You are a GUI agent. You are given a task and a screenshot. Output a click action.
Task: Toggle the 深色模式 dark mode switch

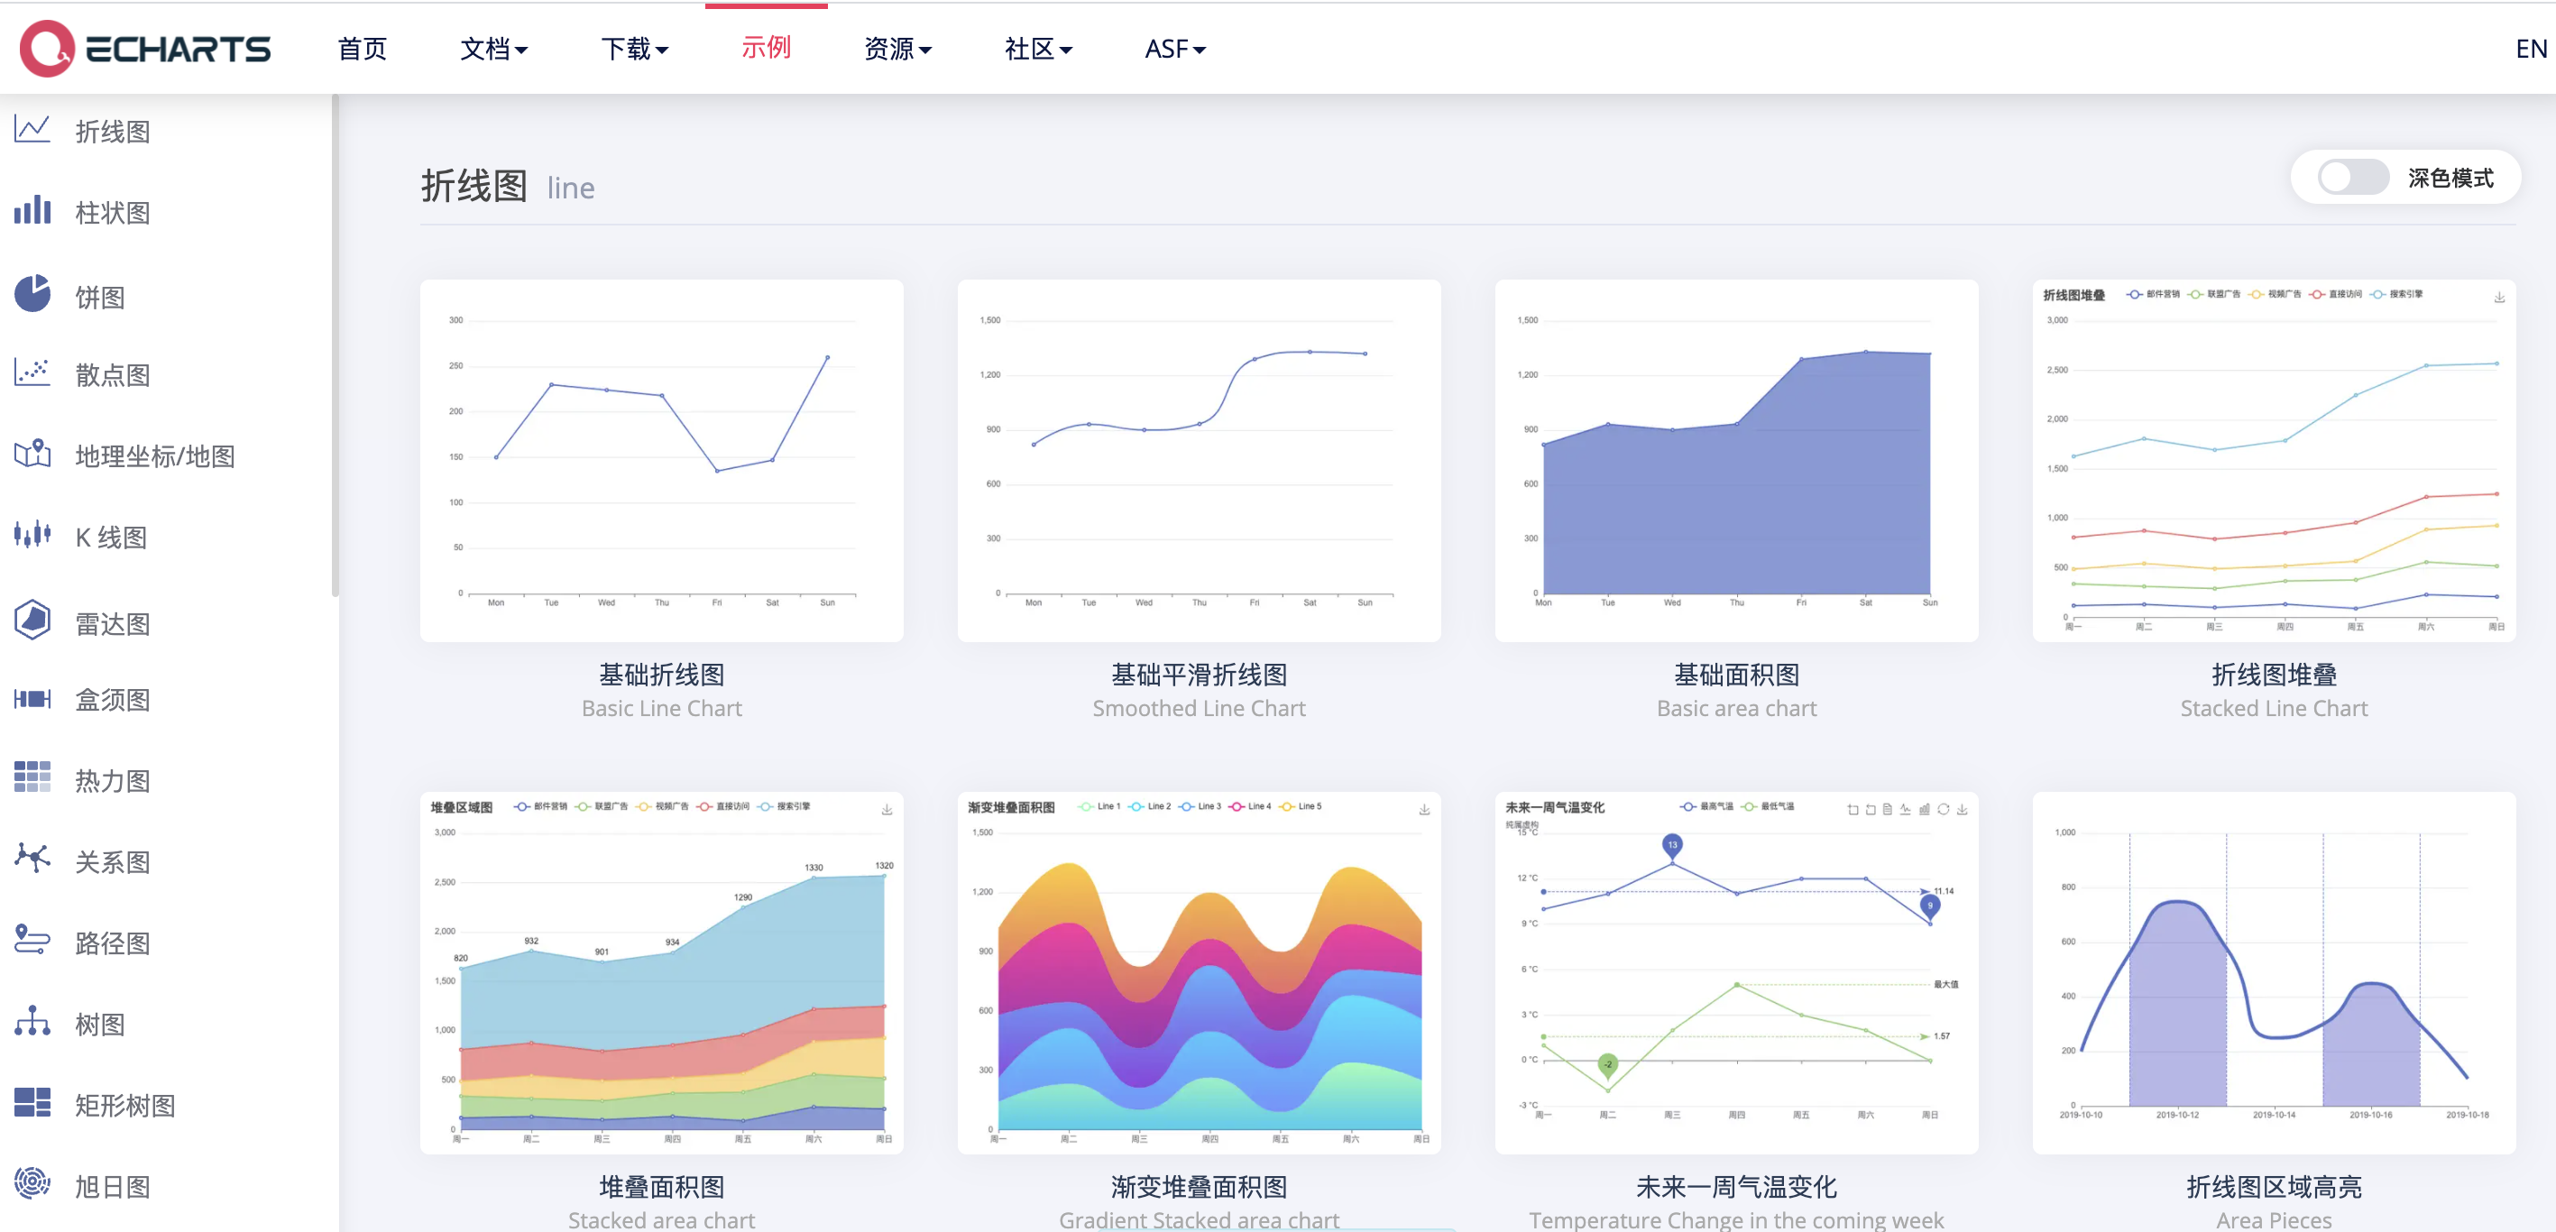coord(2352,178)
